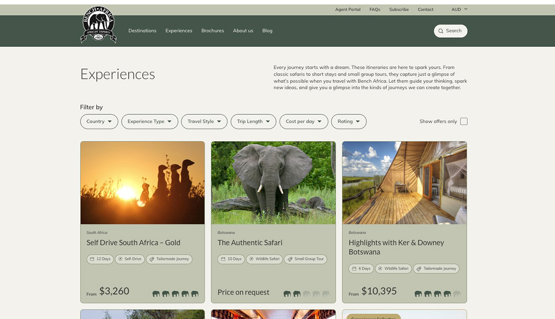Open the Experience Type filter dropdown

[x=150, y=121]
